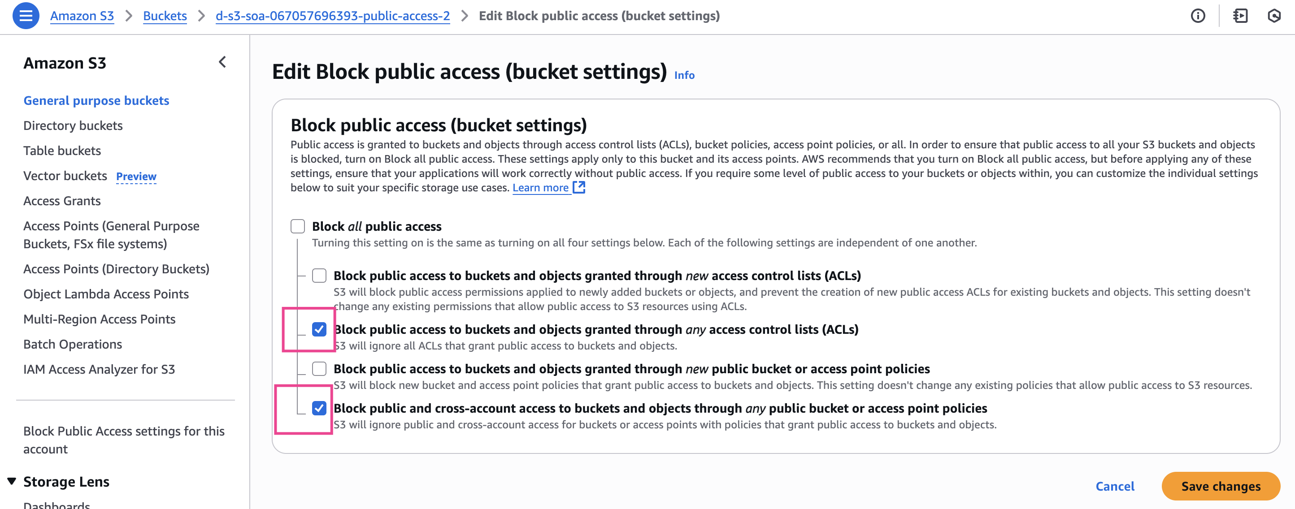Go to Directory buckets in sidebar
The height and width of the screenshot is (509, 1295).
pos(73,125)
